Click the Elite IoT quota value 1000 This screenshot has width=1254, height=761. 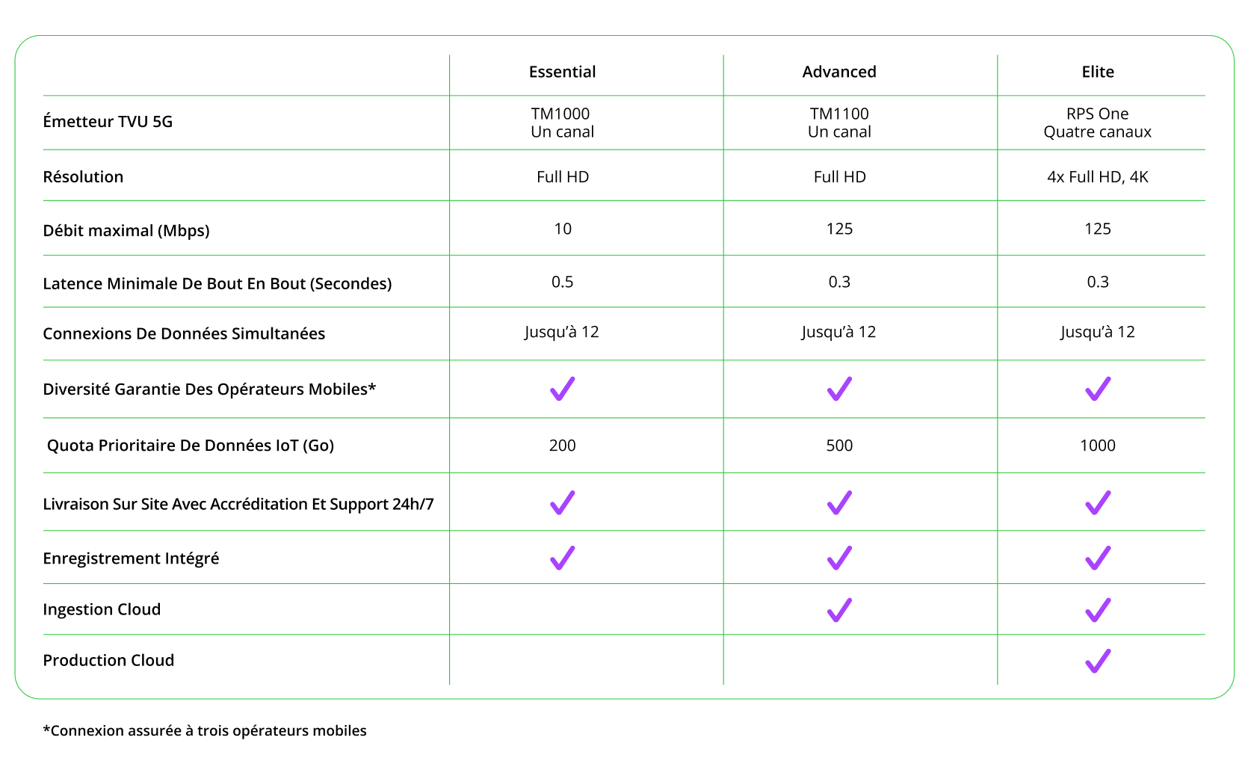1098,446
